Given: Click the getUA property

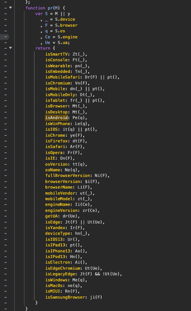Looking at the screenshot, I should [51, 216].
